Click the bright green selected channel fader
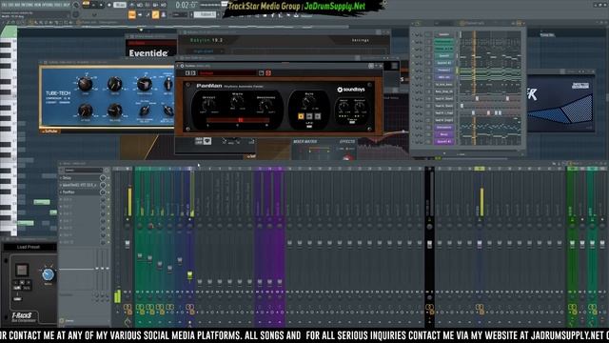 pos(189,275)
